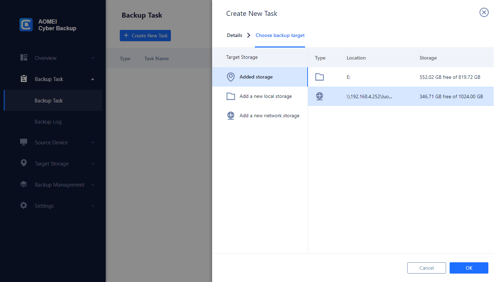This screenshot has height=282, width=494.
Task: Click the folder icon for E: drive
Action: [x=320, y=77]
